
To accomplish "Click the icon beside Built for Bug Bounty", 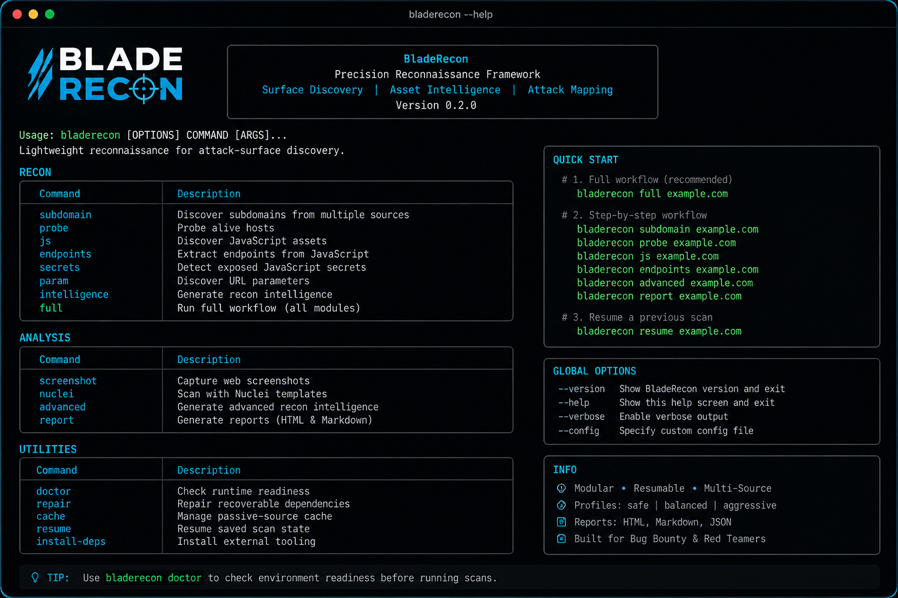I will 561,539.
